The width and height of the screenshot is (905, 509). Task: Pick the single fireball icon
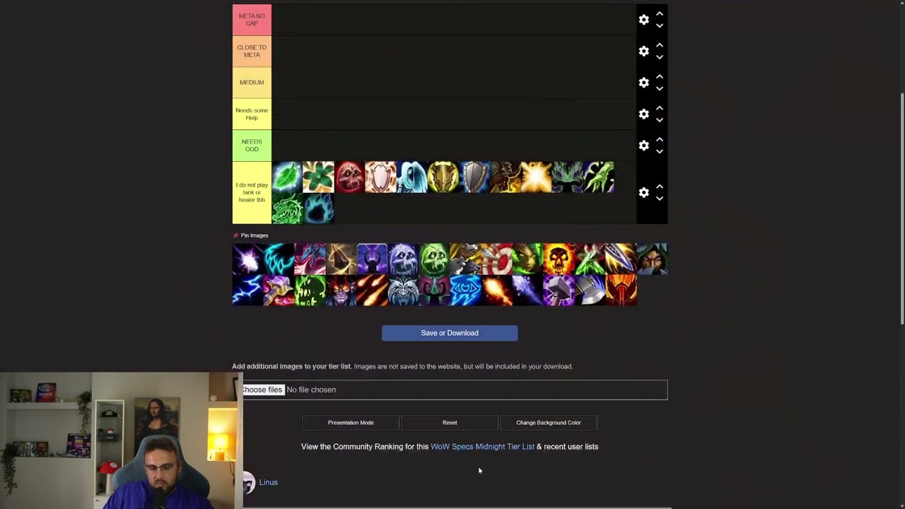[x=496, y=290]
